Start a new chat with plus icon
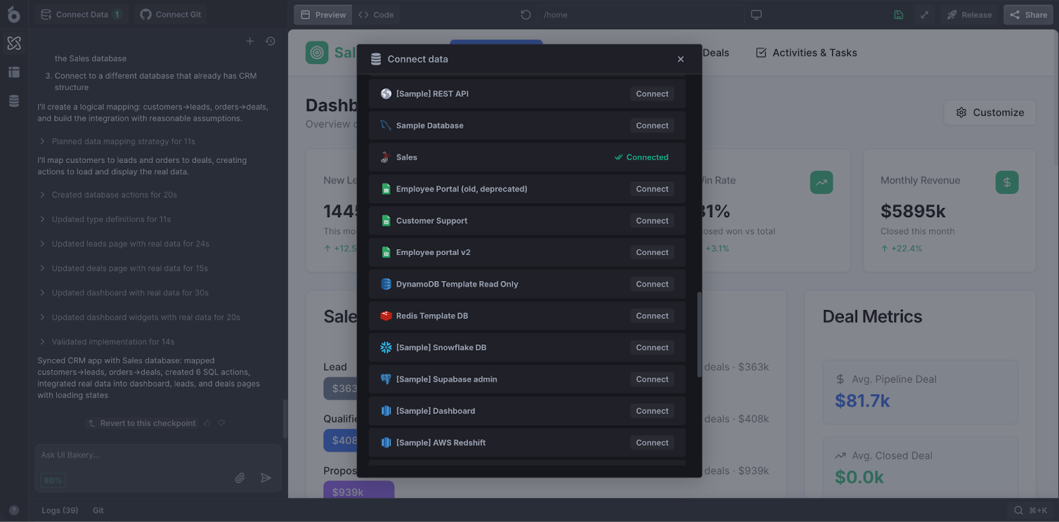The height and width of the screenshot is (522, 1059). [x=250, y=41]
